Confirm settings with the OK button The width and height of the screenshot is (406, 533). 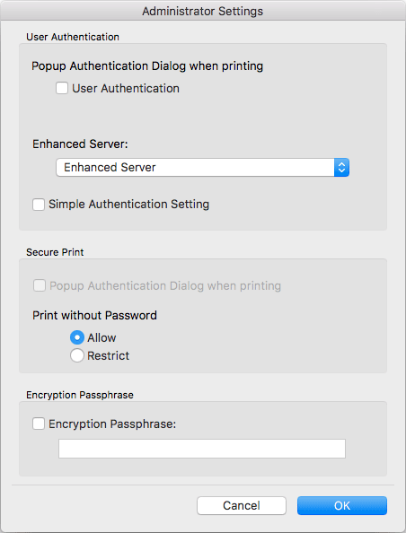tap(342, 505)
